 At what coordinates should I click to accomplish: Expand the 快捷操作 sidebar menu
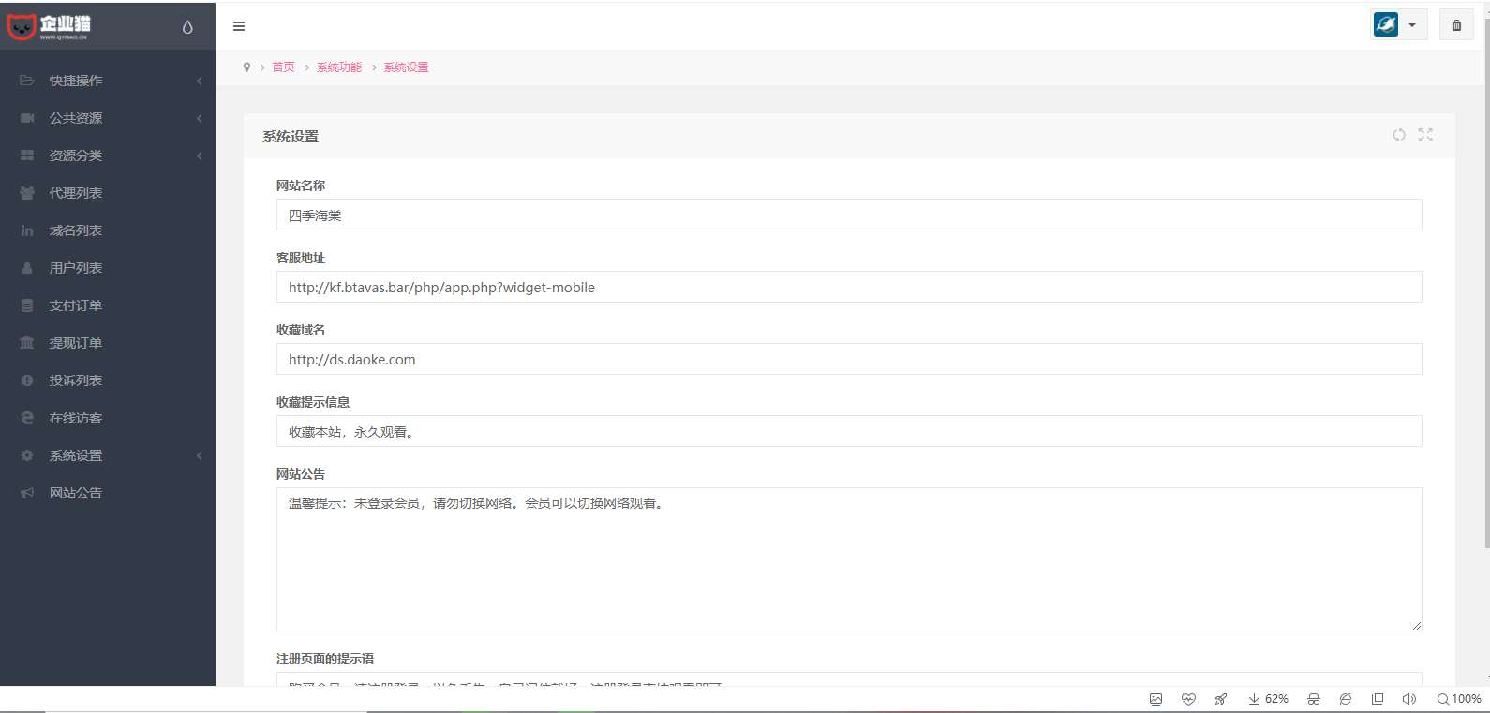[108, 81]
